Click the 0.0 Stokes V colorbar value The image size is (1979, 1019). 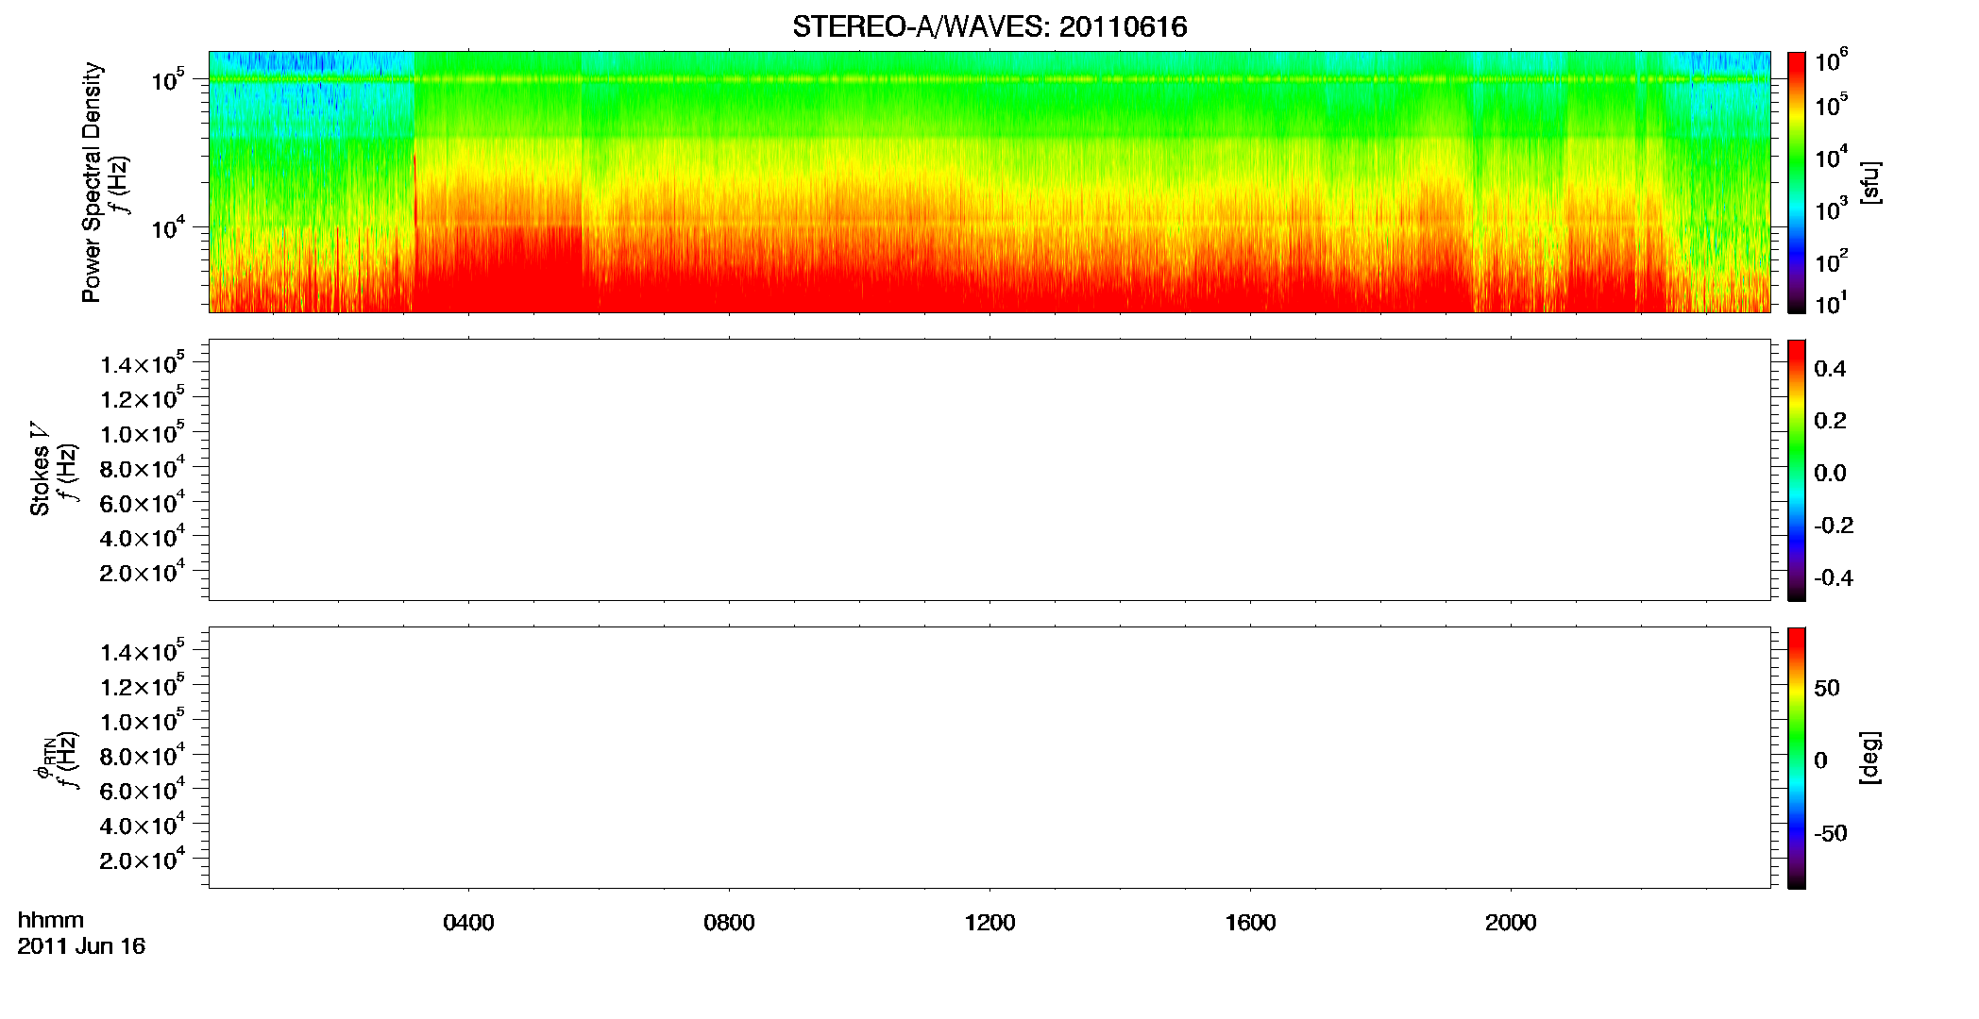point(1830,474)
